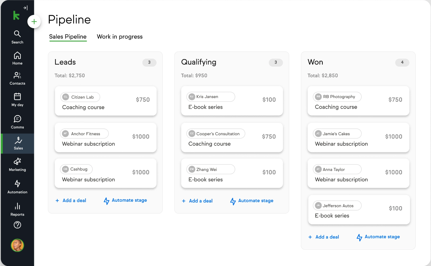Automate stage for the Won column
The width and height of the screenshot is (431, 266).
378,237
